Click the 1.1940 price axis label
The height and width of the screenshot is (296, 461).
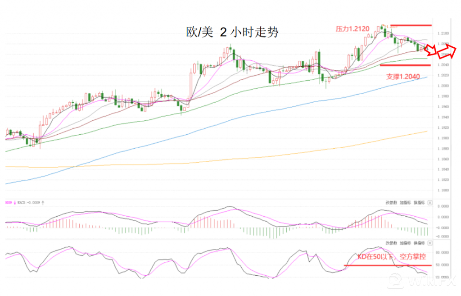(x=443, y=117)
